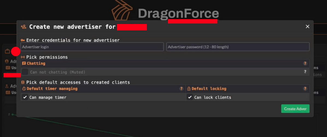Screen dimensions: 327x137
Task: Click the briefcase icon behind the dialog
Action: point(7,51)
